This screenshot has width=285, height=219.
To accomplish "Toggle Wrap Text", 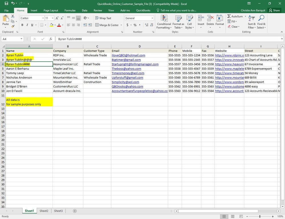I will (103, 18).
